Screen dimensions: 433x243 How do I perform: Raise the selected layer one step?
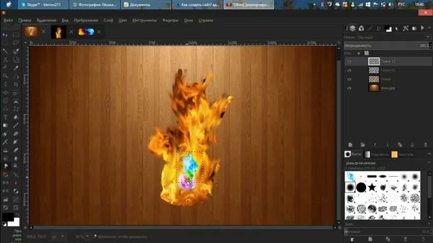click(x=375, y=144)
